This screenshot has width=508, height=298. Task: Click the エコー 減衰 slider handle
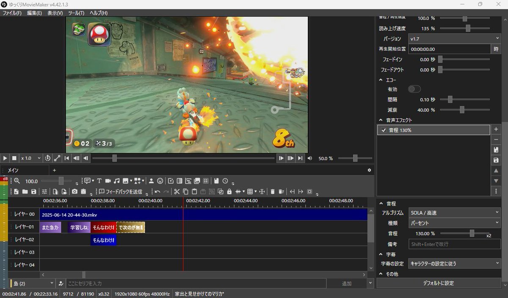[462, 110]
